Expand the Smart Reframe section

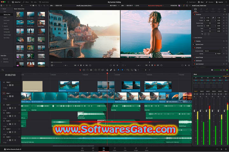[198, 38]
